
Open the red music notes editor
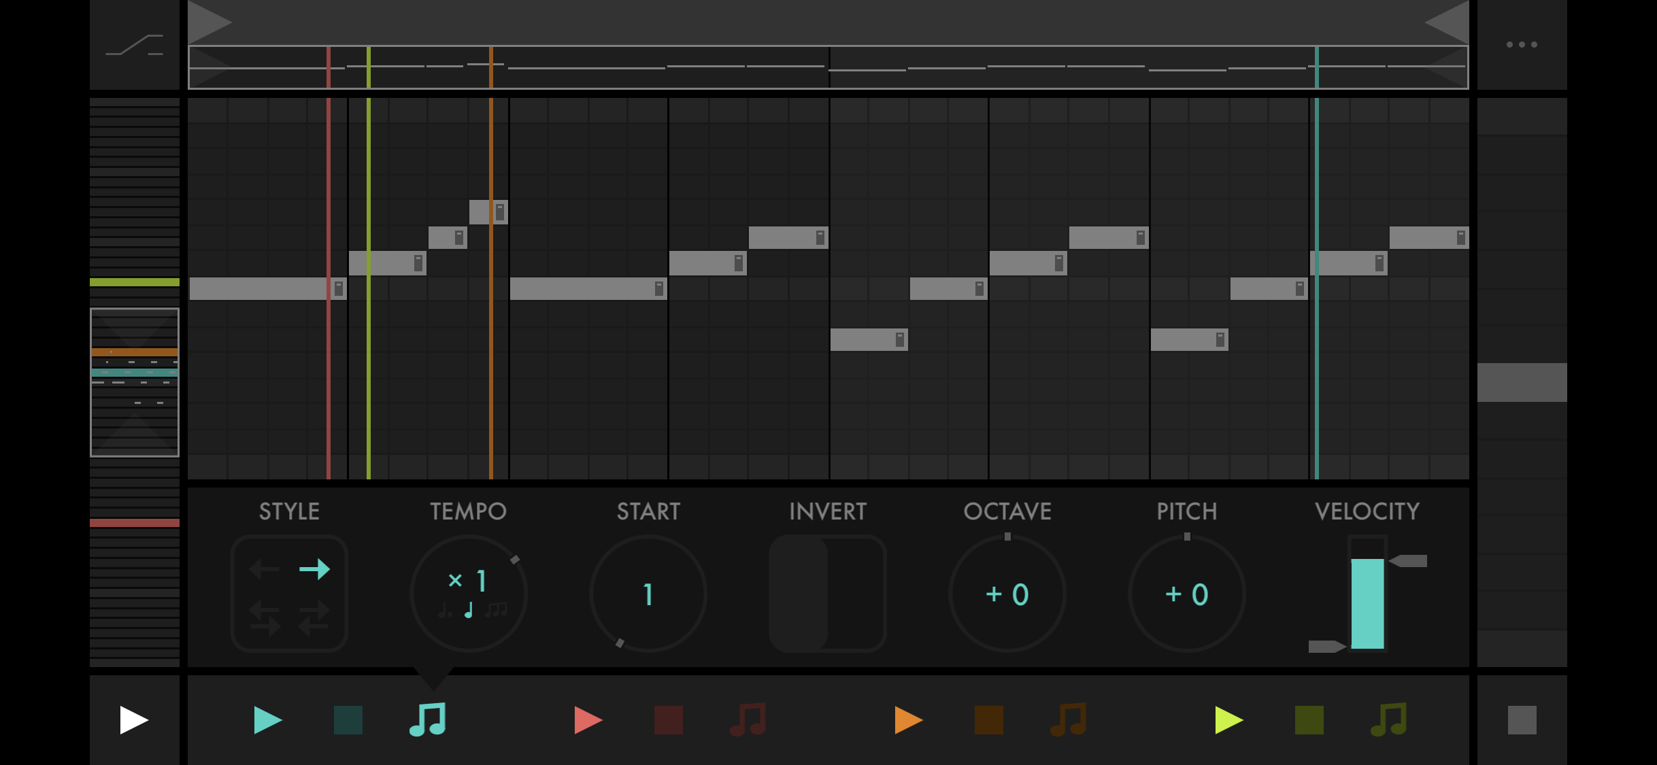[x=748, y=720]
